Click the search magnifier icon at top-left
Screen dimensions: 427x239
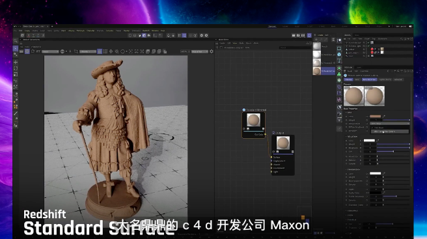16,41
